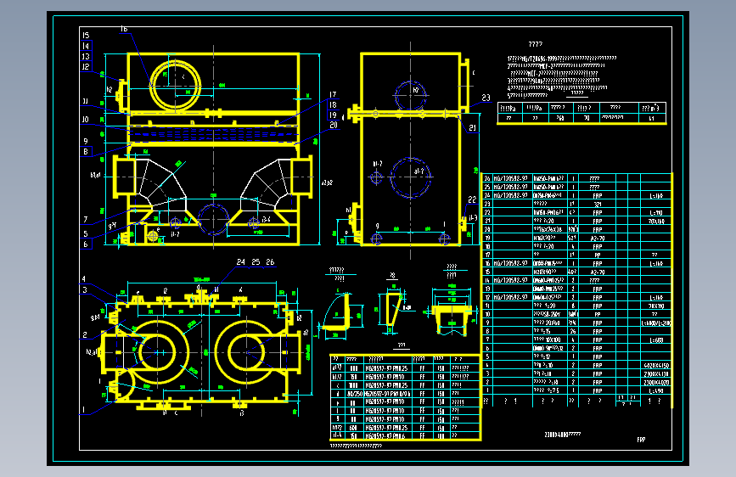Click callout 19 right of front view
Screen dimensions: 736x477
[x=333, y=115]
